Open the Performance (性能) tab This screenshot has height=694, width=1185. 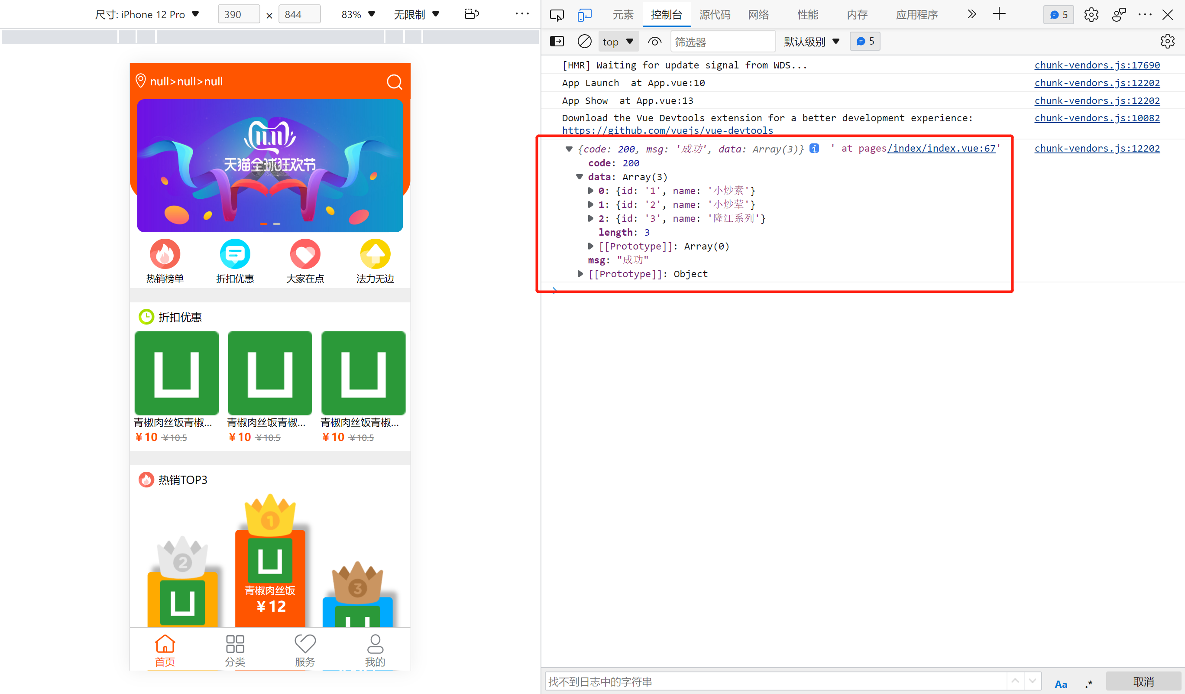pyautogui.click(x=808, y=15)
